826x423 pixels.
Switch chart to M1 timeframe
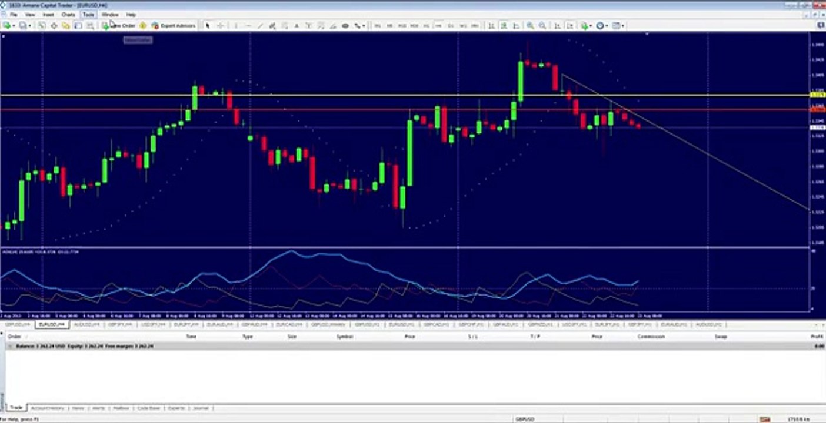[x=377, y=25]
